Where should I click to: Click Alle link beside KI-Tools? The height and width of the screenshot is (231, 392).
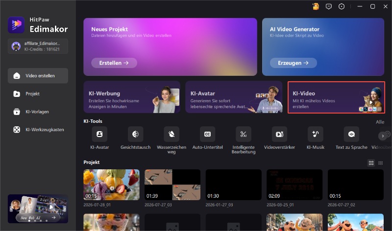380,122
